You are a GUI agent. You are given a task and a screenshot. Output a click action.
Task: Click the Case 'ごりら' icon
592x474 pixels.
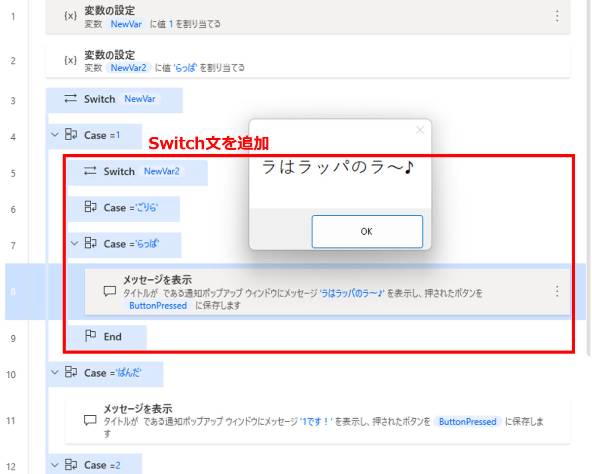(x=91, y=208)
